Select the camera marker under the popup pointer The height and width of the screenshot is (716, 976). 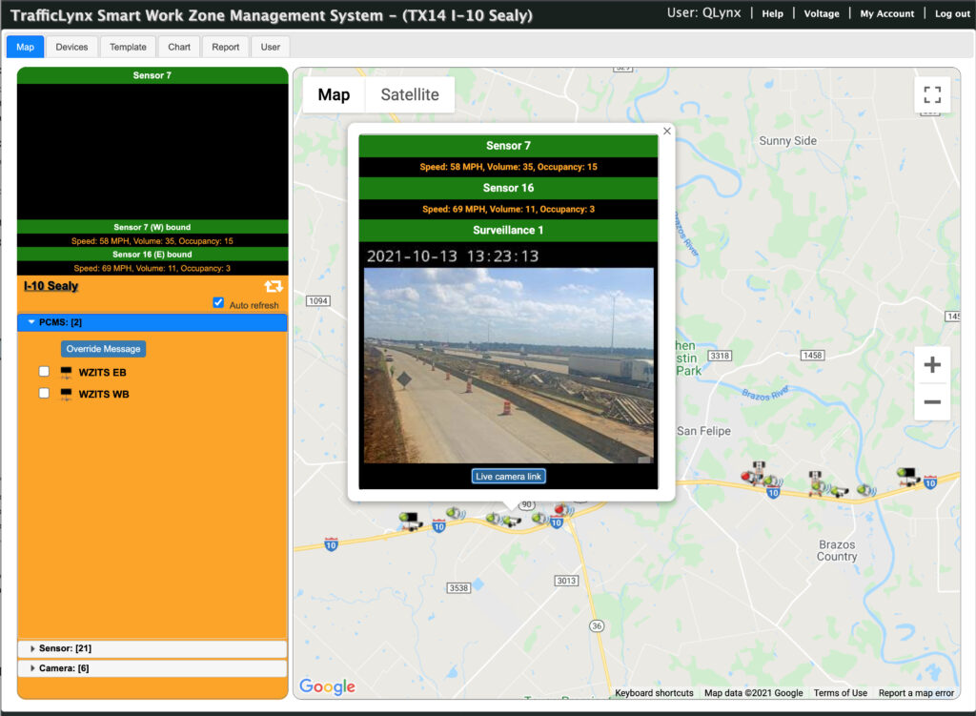pos(512,521)
